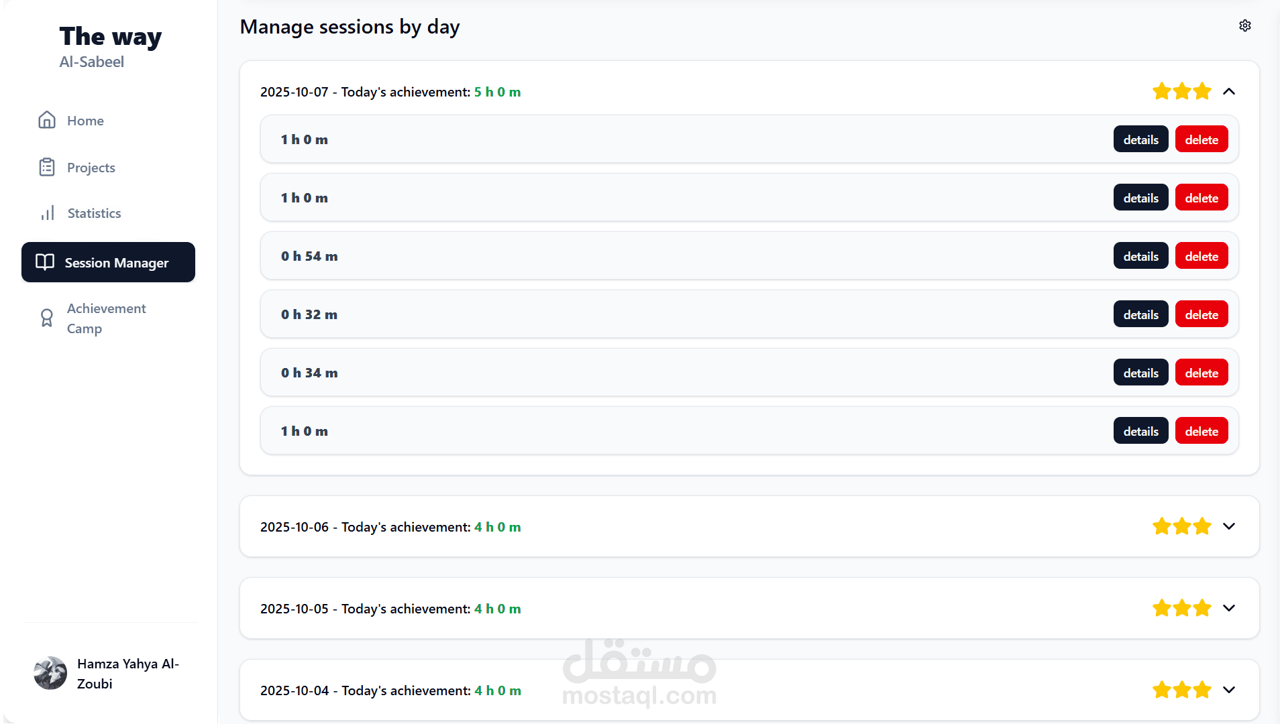The image size is (1280, 724).
Task: Click the 2025-10-04 achievement header text
Action: (390, 690)
